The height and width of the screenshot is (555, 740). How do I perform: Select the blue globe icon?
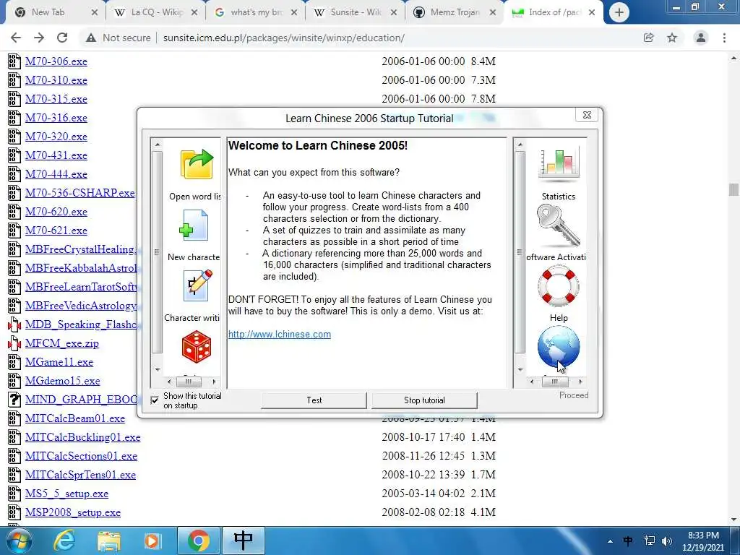(x=559, y=348)
